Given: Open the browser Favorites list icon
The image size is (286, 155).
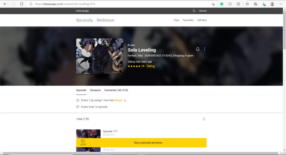Looking at the screenshot, I should pyautogui.click(x=247, y=4).
